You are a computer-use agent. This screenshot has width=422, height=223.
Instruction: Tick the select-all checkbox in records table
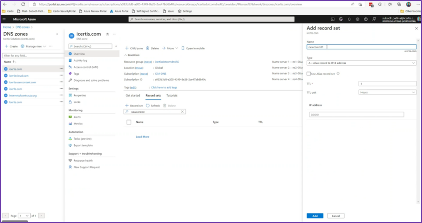point(129,122)
